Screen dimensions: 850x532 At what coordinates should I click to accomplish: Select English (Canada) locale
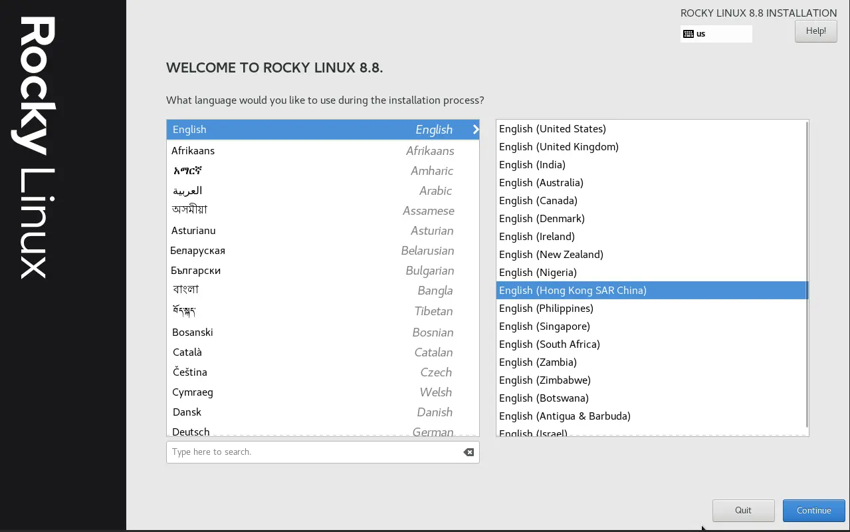651,201
